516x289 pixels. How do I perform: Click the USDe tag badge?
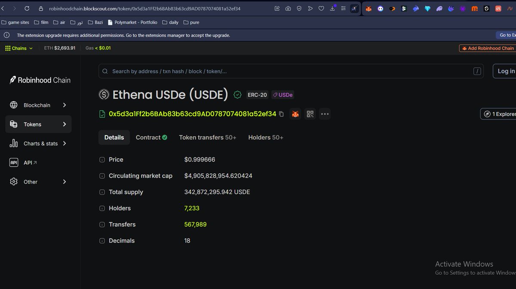[x=283, y=95]
